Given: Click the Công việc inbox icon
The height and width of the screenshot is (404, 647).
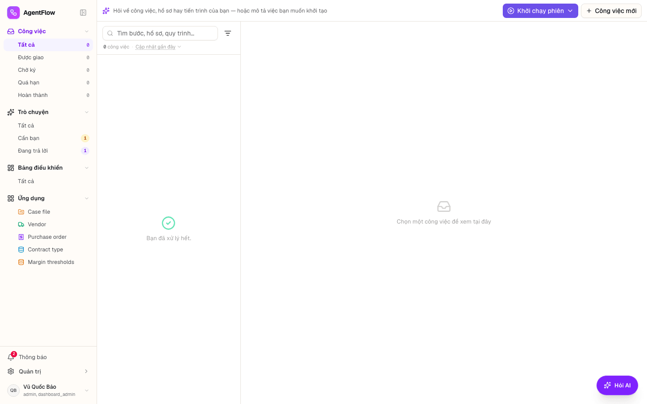Looking at the screenshot, I should 11,31.
